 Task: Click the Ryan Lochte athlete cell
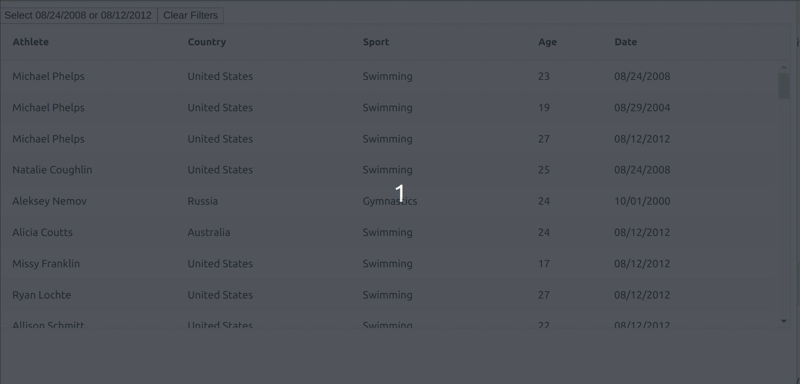tap(41, 295)
